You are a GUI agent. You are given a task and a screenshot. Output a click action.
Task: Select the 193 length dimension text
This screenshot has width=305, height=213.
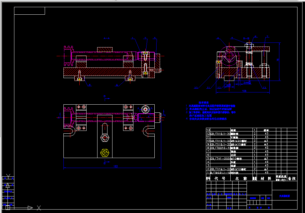pyautogui.click(x=116, y=166)
